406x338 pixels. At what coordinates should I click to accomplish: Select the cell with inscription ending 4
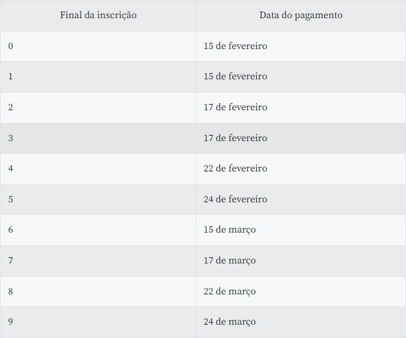[x=11, y=168]
